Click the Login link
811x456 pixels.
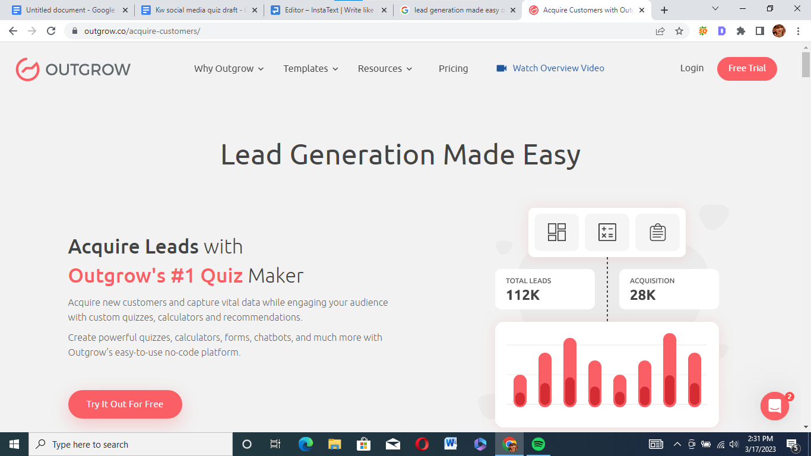pyautogui.click(x=692, y=68)
